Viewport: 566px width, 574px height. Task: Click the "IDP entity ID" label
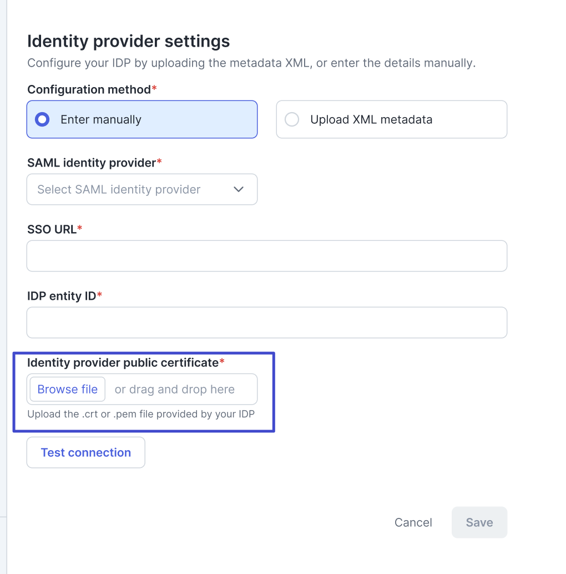(62, 296)
